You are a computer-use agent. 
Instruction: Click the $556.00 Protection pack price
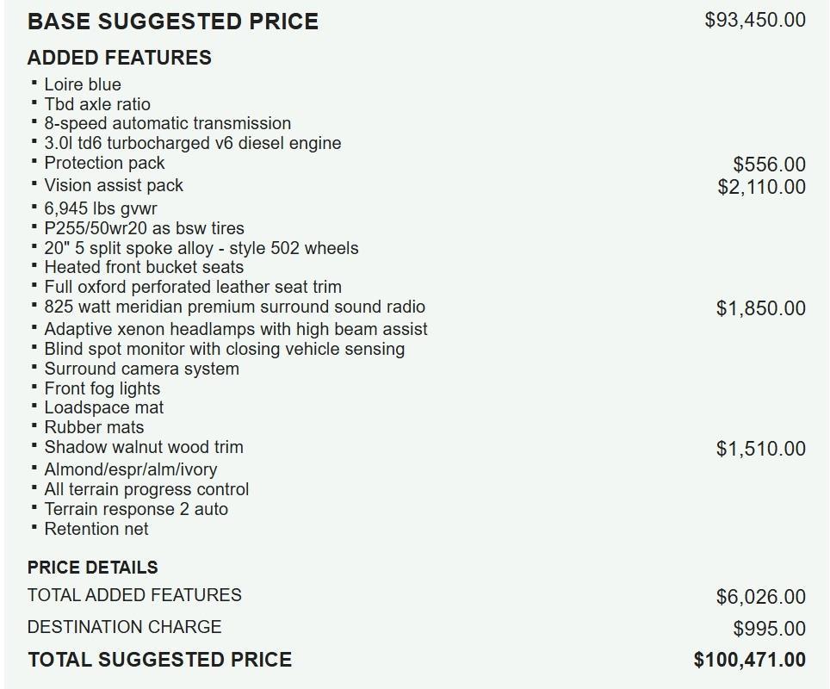[769, 164]
